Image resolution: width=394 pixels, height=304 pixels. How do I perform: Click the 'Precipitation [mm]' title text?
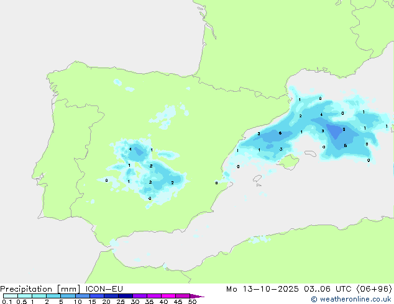pyautogui.click(x=40, y=289)
